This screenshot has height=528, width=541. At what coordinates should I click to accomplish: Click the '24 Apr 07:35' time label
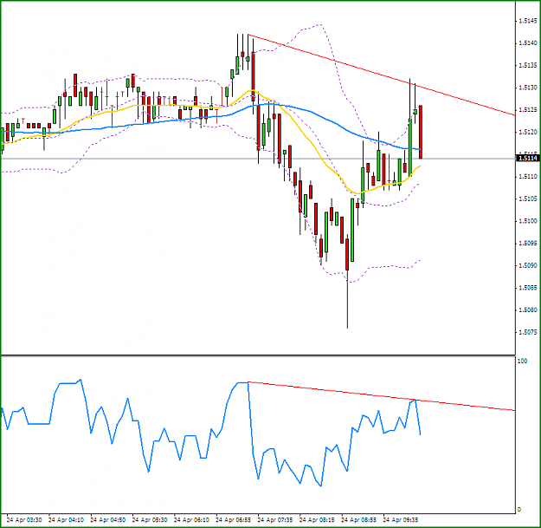[275, 520]
